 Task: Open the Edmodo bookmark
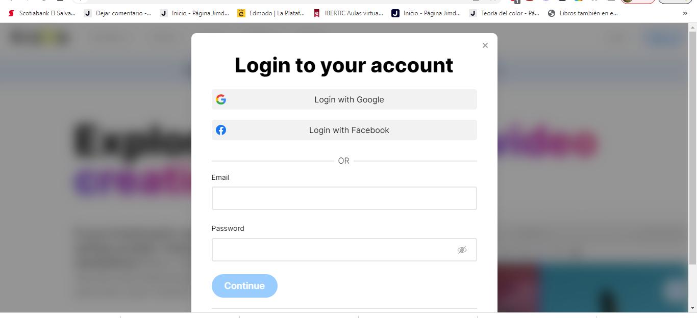pyautogui.click(x=271, y=13)
